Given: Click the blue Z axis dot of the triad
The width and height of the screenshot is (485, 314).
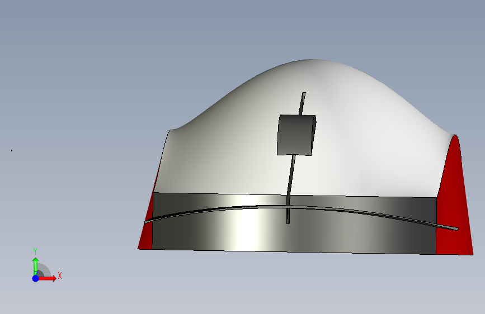Looking at the screenshot, I should point(36,278).
